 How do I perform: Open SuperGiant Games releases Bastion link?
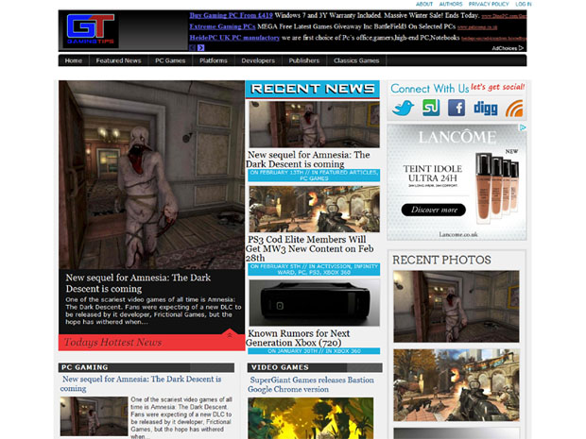coord(311,384)
